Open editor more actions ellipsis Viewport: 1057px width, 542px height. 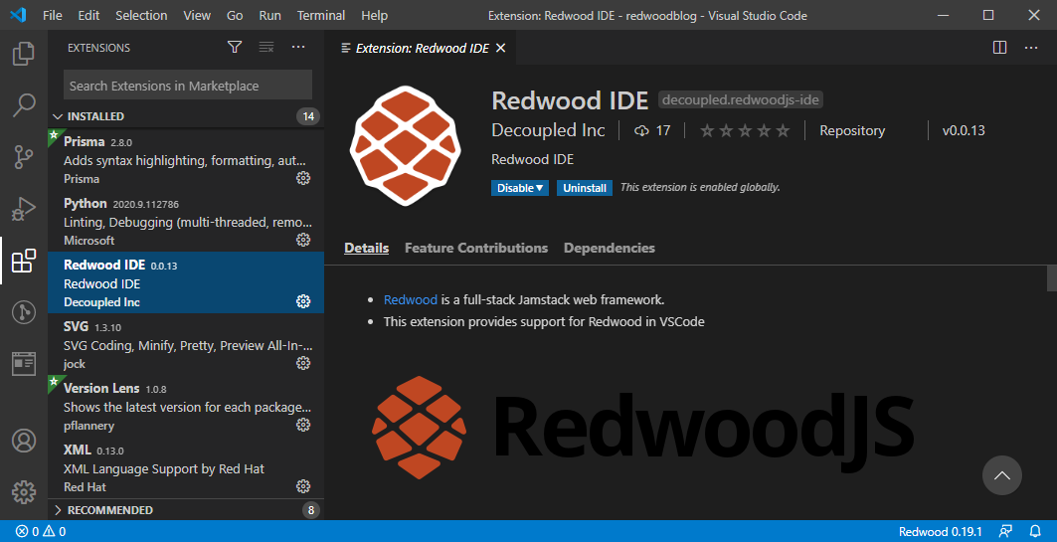point(1031,47)
